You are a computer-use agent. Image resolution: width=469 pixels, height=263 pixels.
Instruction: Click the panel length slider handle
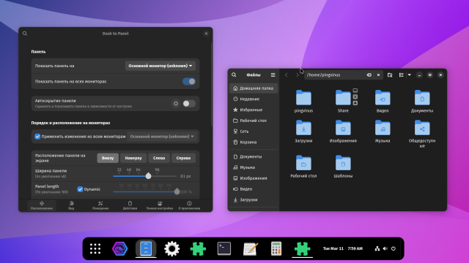pos(177,191)
